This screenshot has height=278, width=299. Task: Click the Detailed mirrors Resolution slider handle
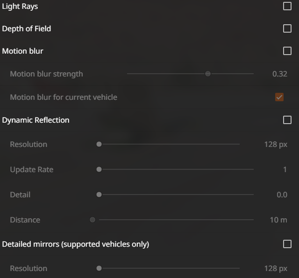pos(99,268)
